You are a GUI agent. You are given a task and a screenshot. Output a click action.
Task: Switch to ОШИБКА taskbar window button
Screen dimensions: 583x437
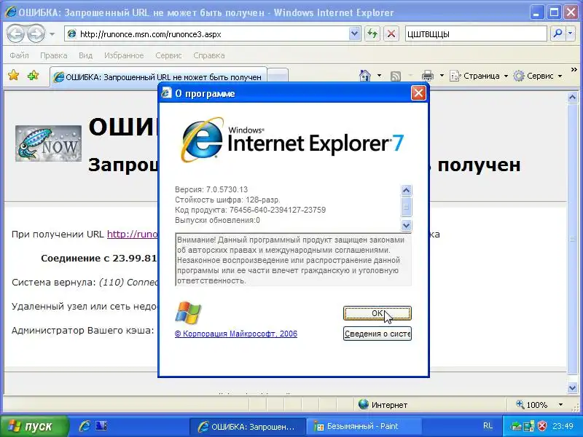(x=248, y=427)
